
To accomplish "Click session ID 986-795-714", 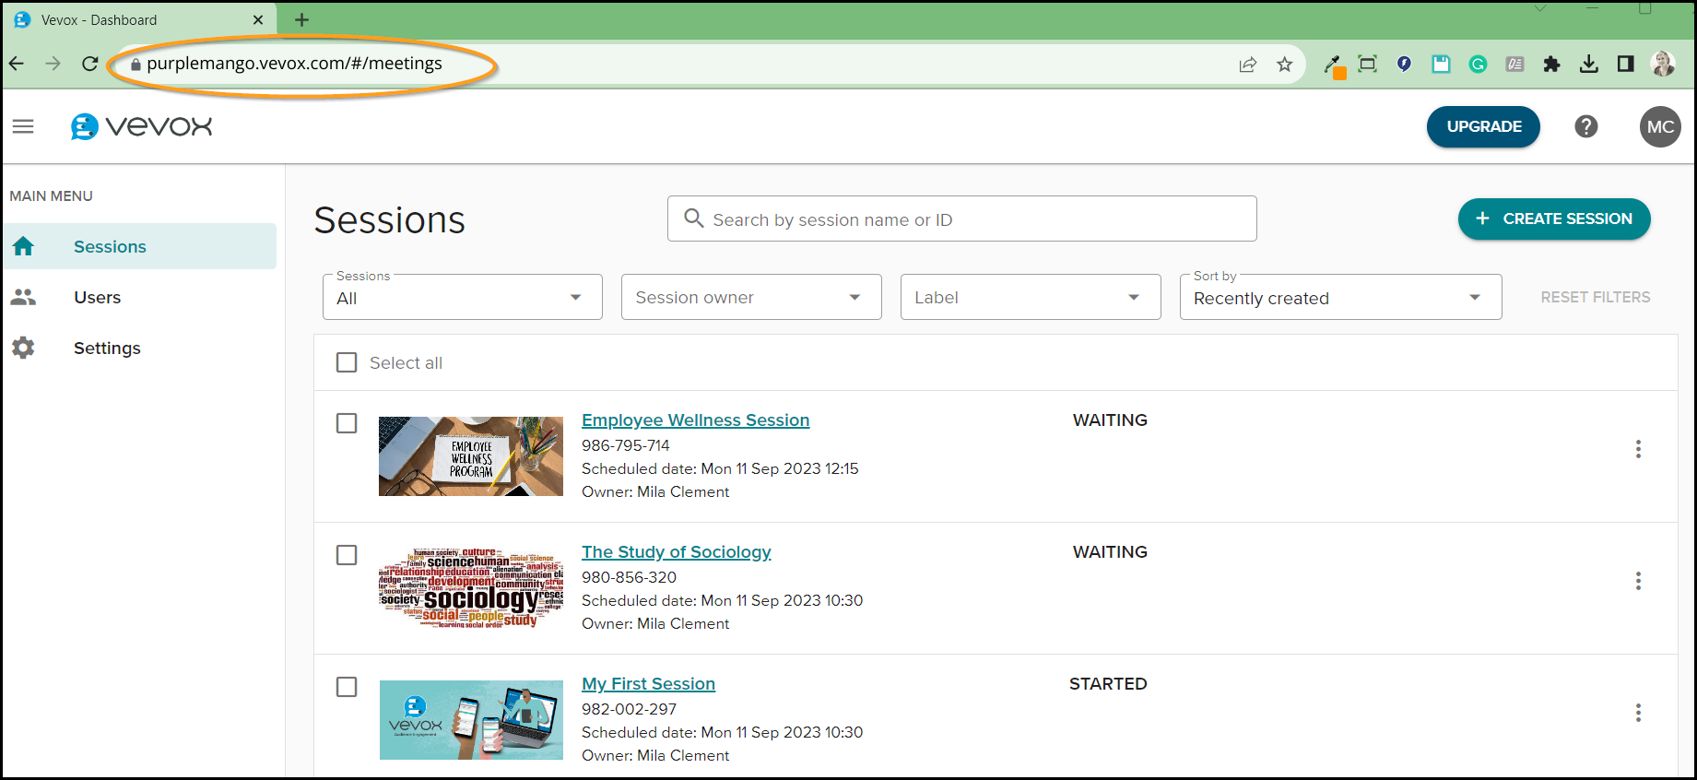I will (626, 445).
